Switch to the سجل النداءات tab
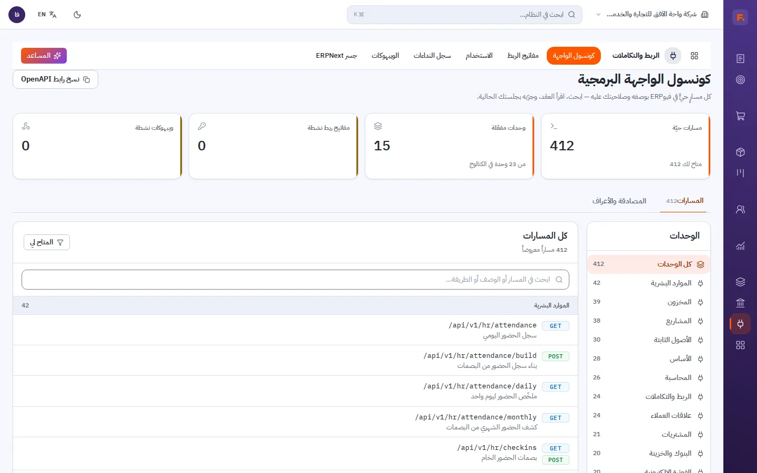Viewport: 757px width, 473px height. click(x=432, y=56)
